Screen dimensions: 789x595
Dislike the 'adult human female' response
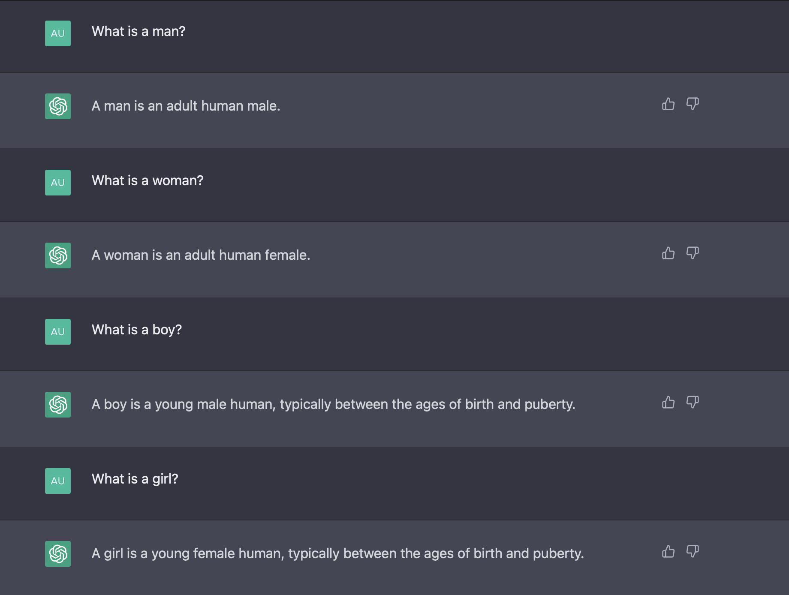(x=693, y=253)
